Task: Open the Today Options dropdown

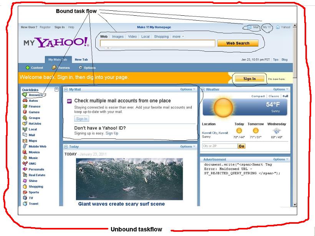Action: coord(187,147)
